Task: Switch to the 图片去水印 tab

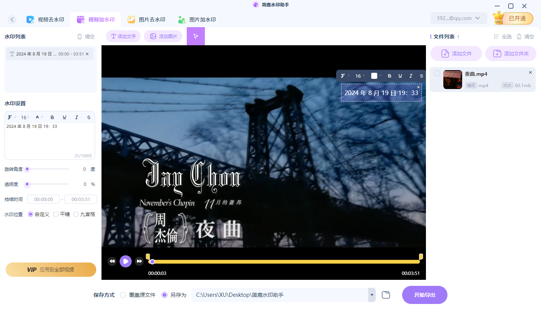Action: (146, 19)
